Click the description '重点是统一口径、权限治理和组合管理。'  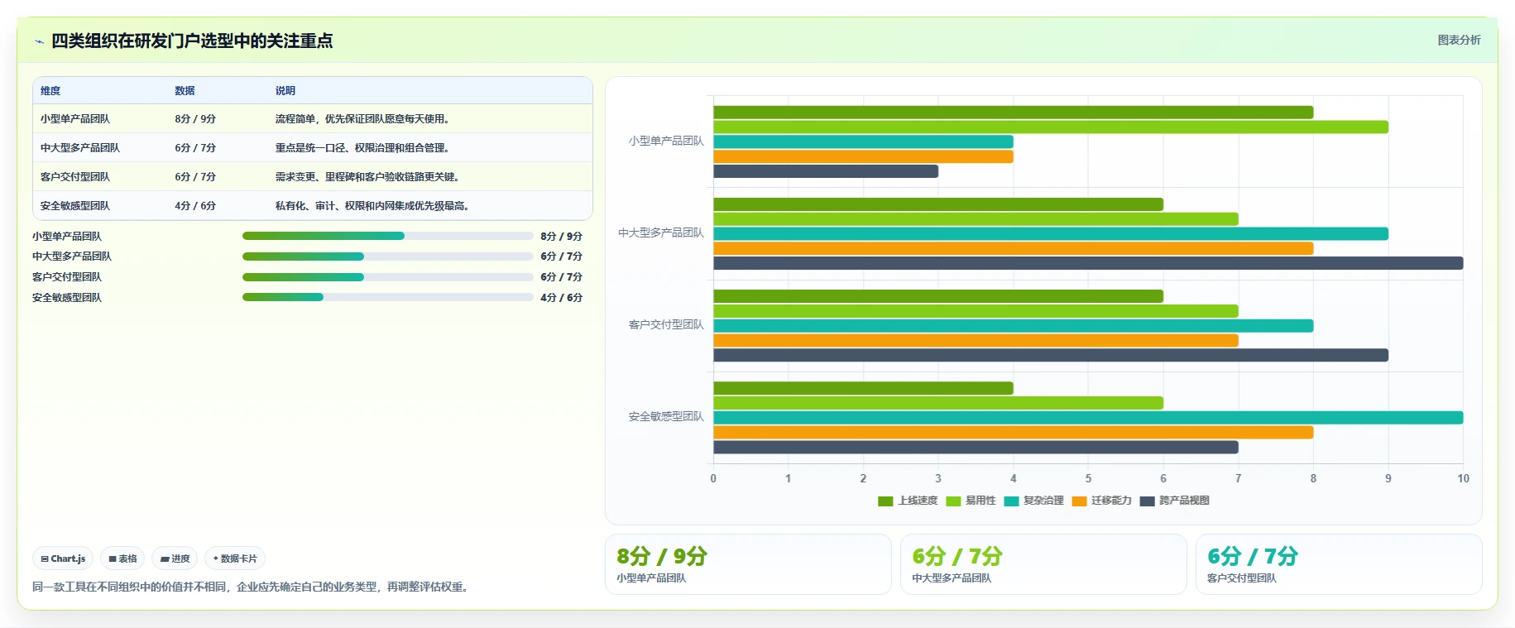(364, 148)
